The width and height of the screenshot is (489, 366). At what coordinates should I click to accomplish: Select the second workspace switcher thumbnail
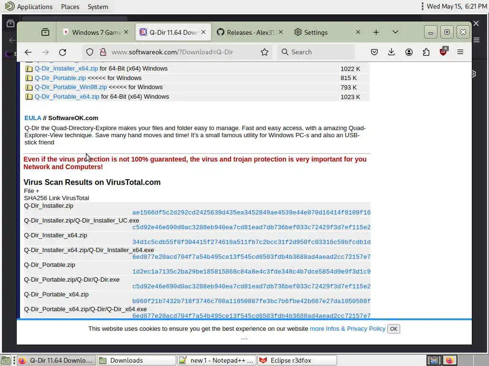[449, 360]
